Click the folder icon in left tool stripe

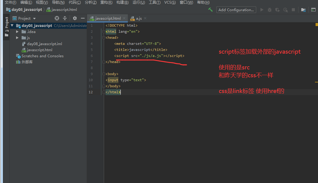pos(6,35)
